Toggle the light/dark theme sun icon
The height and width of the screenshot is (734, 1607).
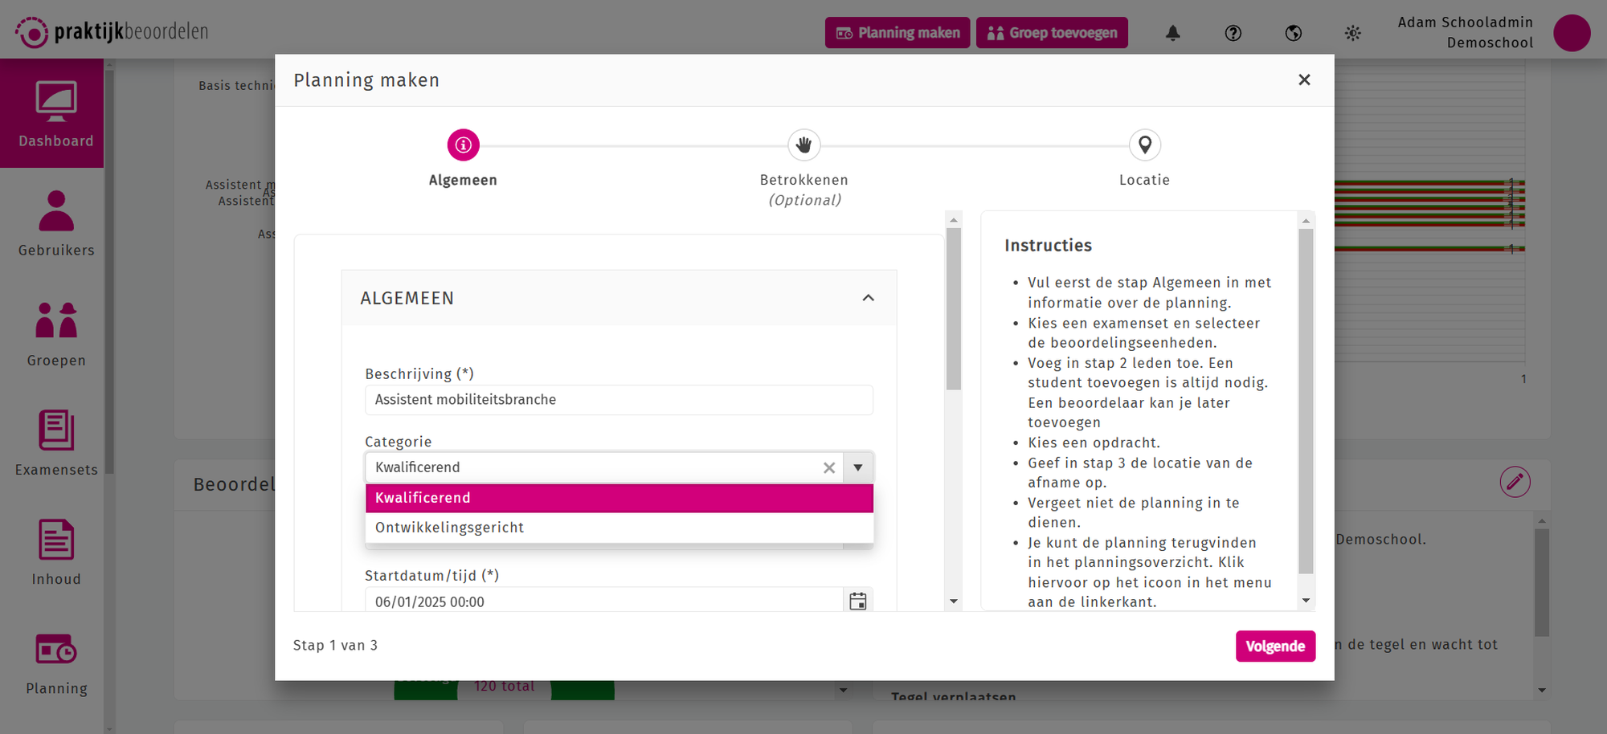[x=1352, y=33]
